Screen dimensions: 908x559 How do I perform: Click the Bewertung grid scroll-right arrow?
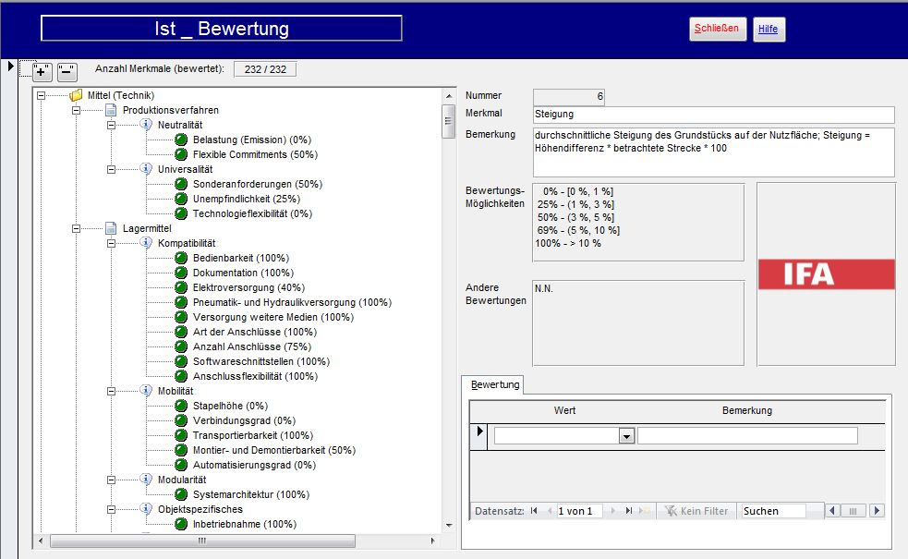pyautogui.click(x=877, y=511)
